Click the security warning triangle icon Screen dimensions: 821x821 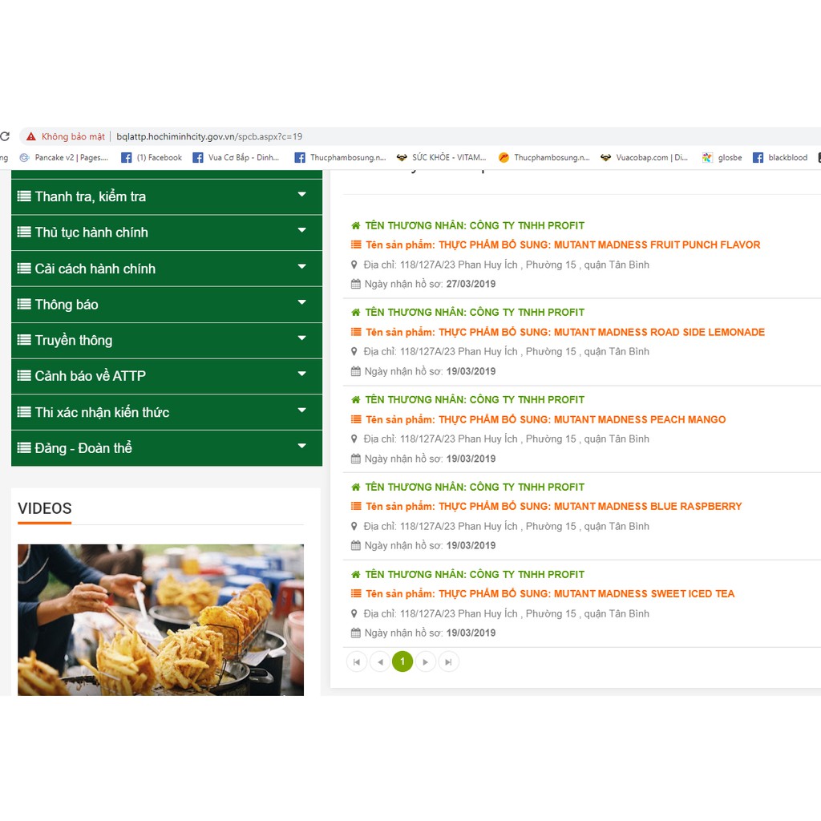click(31, 136)
